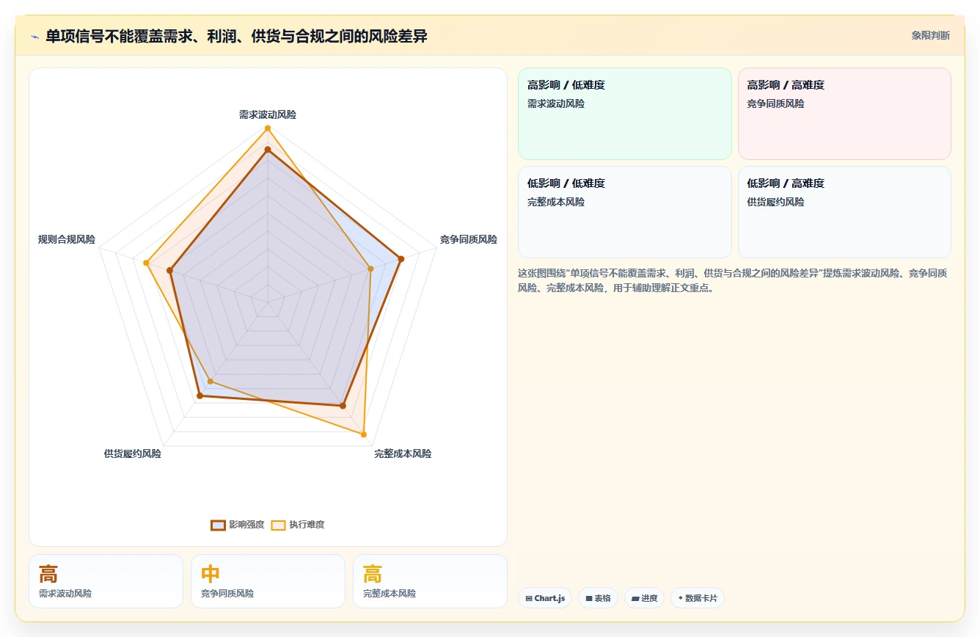Click the lightning icon beside the title
980x637 pixels.
click(x=35, y=36)
